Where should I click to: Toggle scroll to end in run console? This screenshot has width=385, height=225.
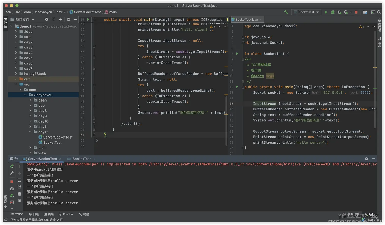click(x=19, y=187)
